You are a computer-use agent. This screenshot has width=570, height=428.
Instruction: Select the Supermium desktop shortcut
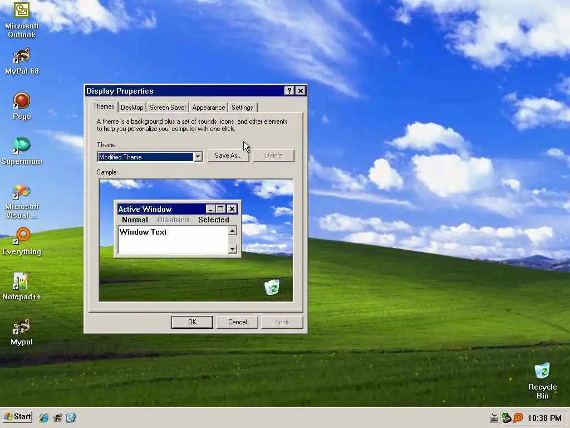(22, 151)
